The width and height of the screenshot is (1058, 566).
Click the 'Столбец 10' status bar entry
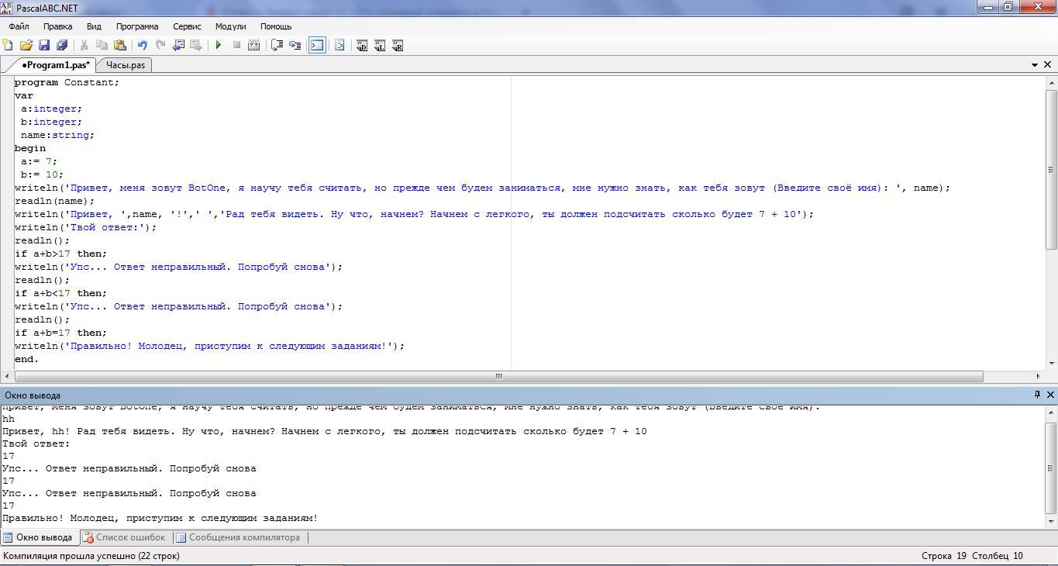point(998,556)
